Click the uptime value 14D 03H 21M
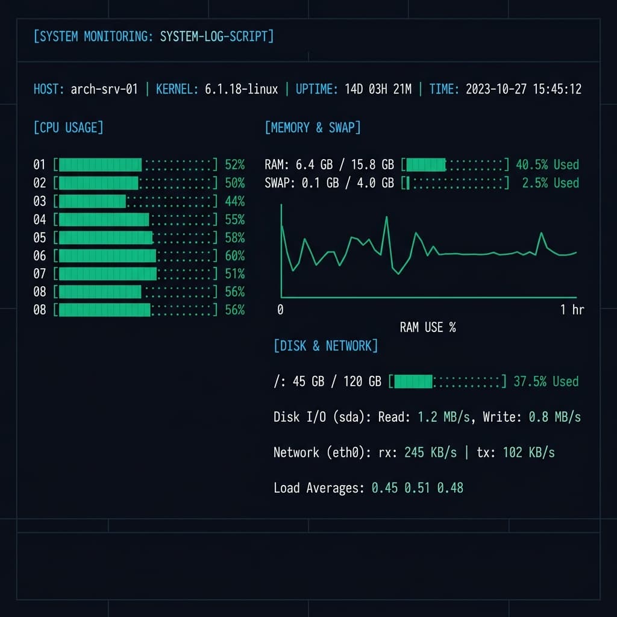617x617 pixels. point(378,89)
